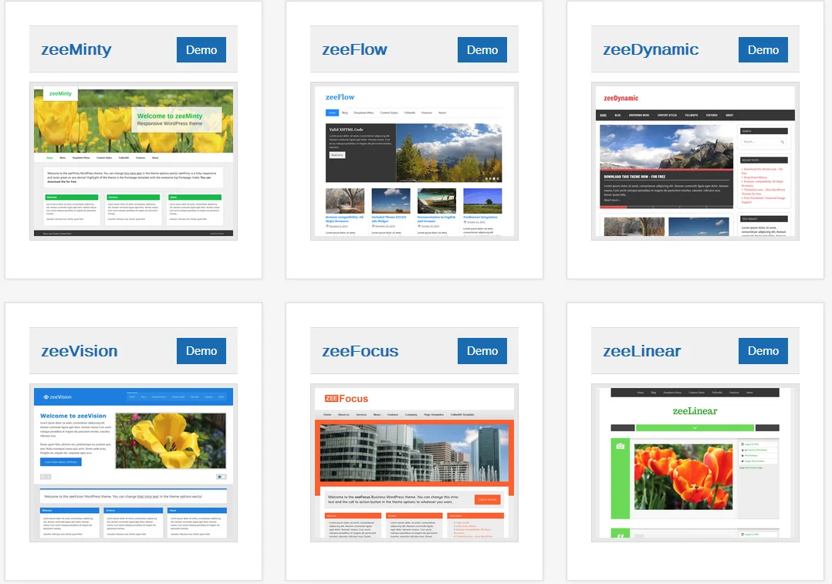Click the zeeLinear theme title
832x584 pixels.
pyautogui.click(x=641, y=350)
